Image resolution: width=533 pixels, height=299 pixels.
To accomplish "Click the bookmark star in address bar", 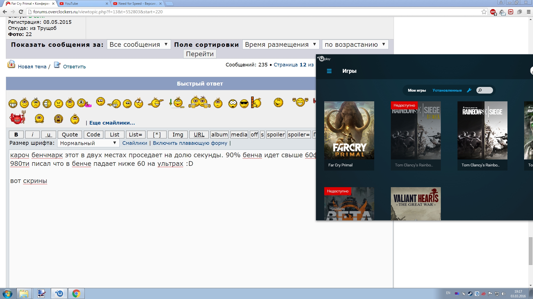I will pyautogui.click(x=484, y=12).
